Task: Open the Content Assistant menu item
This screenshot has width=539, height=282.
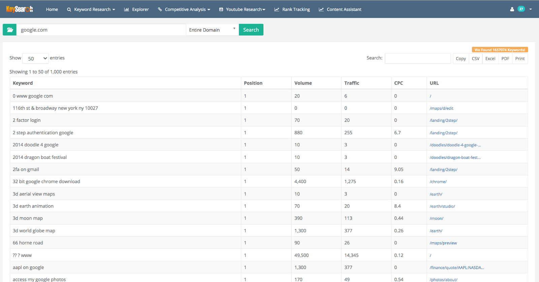Action: click(x=340, y=9)
